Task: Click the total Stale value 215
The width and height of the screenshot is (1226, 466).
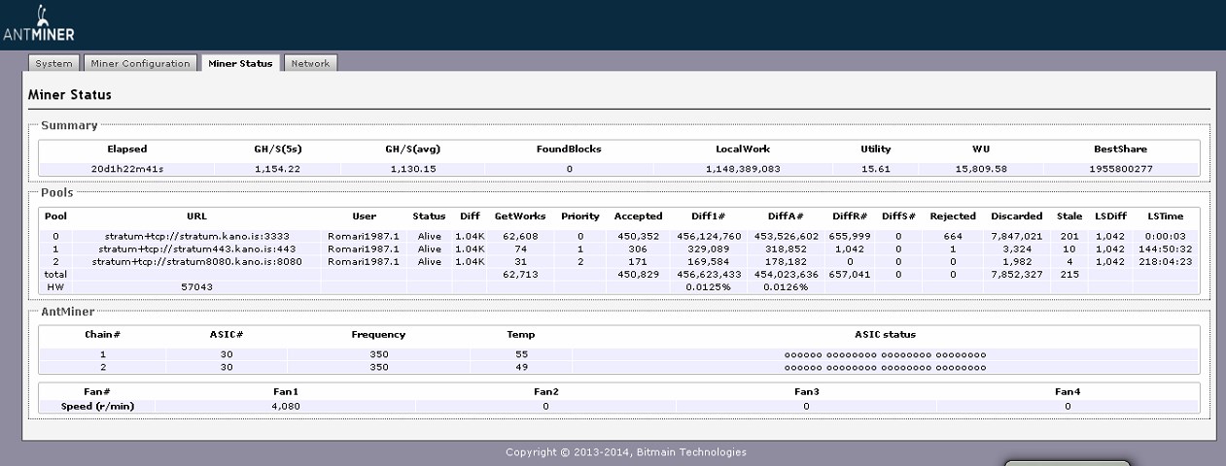Action: click(1069, 275)
